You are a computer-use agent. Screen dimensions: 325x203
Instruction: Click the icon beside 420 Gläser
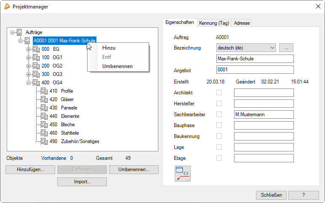point(44,99)
